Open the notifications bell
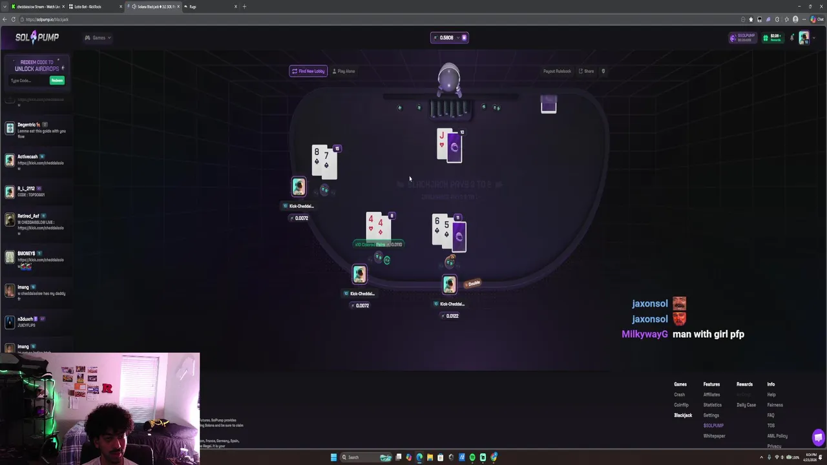The width and height of the screenshot is (827, 465). pos(791,37)
